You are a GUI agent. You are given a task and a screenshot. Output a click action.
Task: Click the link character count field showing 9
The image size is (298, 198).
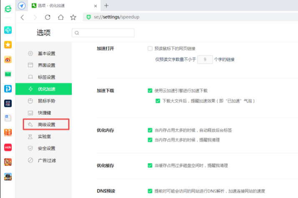205,59
